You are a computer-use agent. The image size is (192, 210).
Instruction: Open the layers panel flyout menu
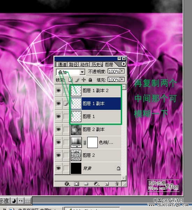tap(124, 64)
